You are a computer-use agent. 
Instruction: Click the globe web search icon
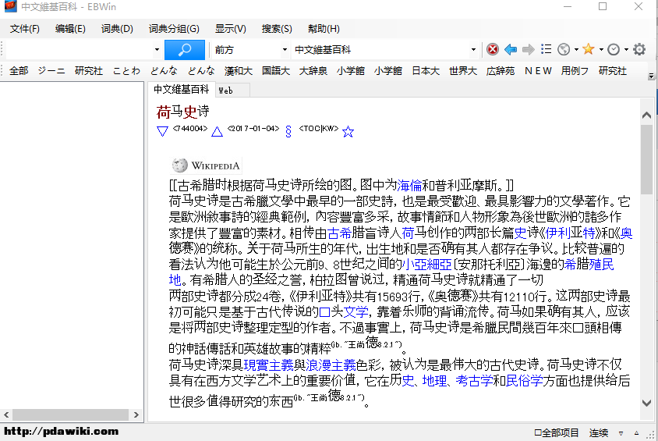564,49
